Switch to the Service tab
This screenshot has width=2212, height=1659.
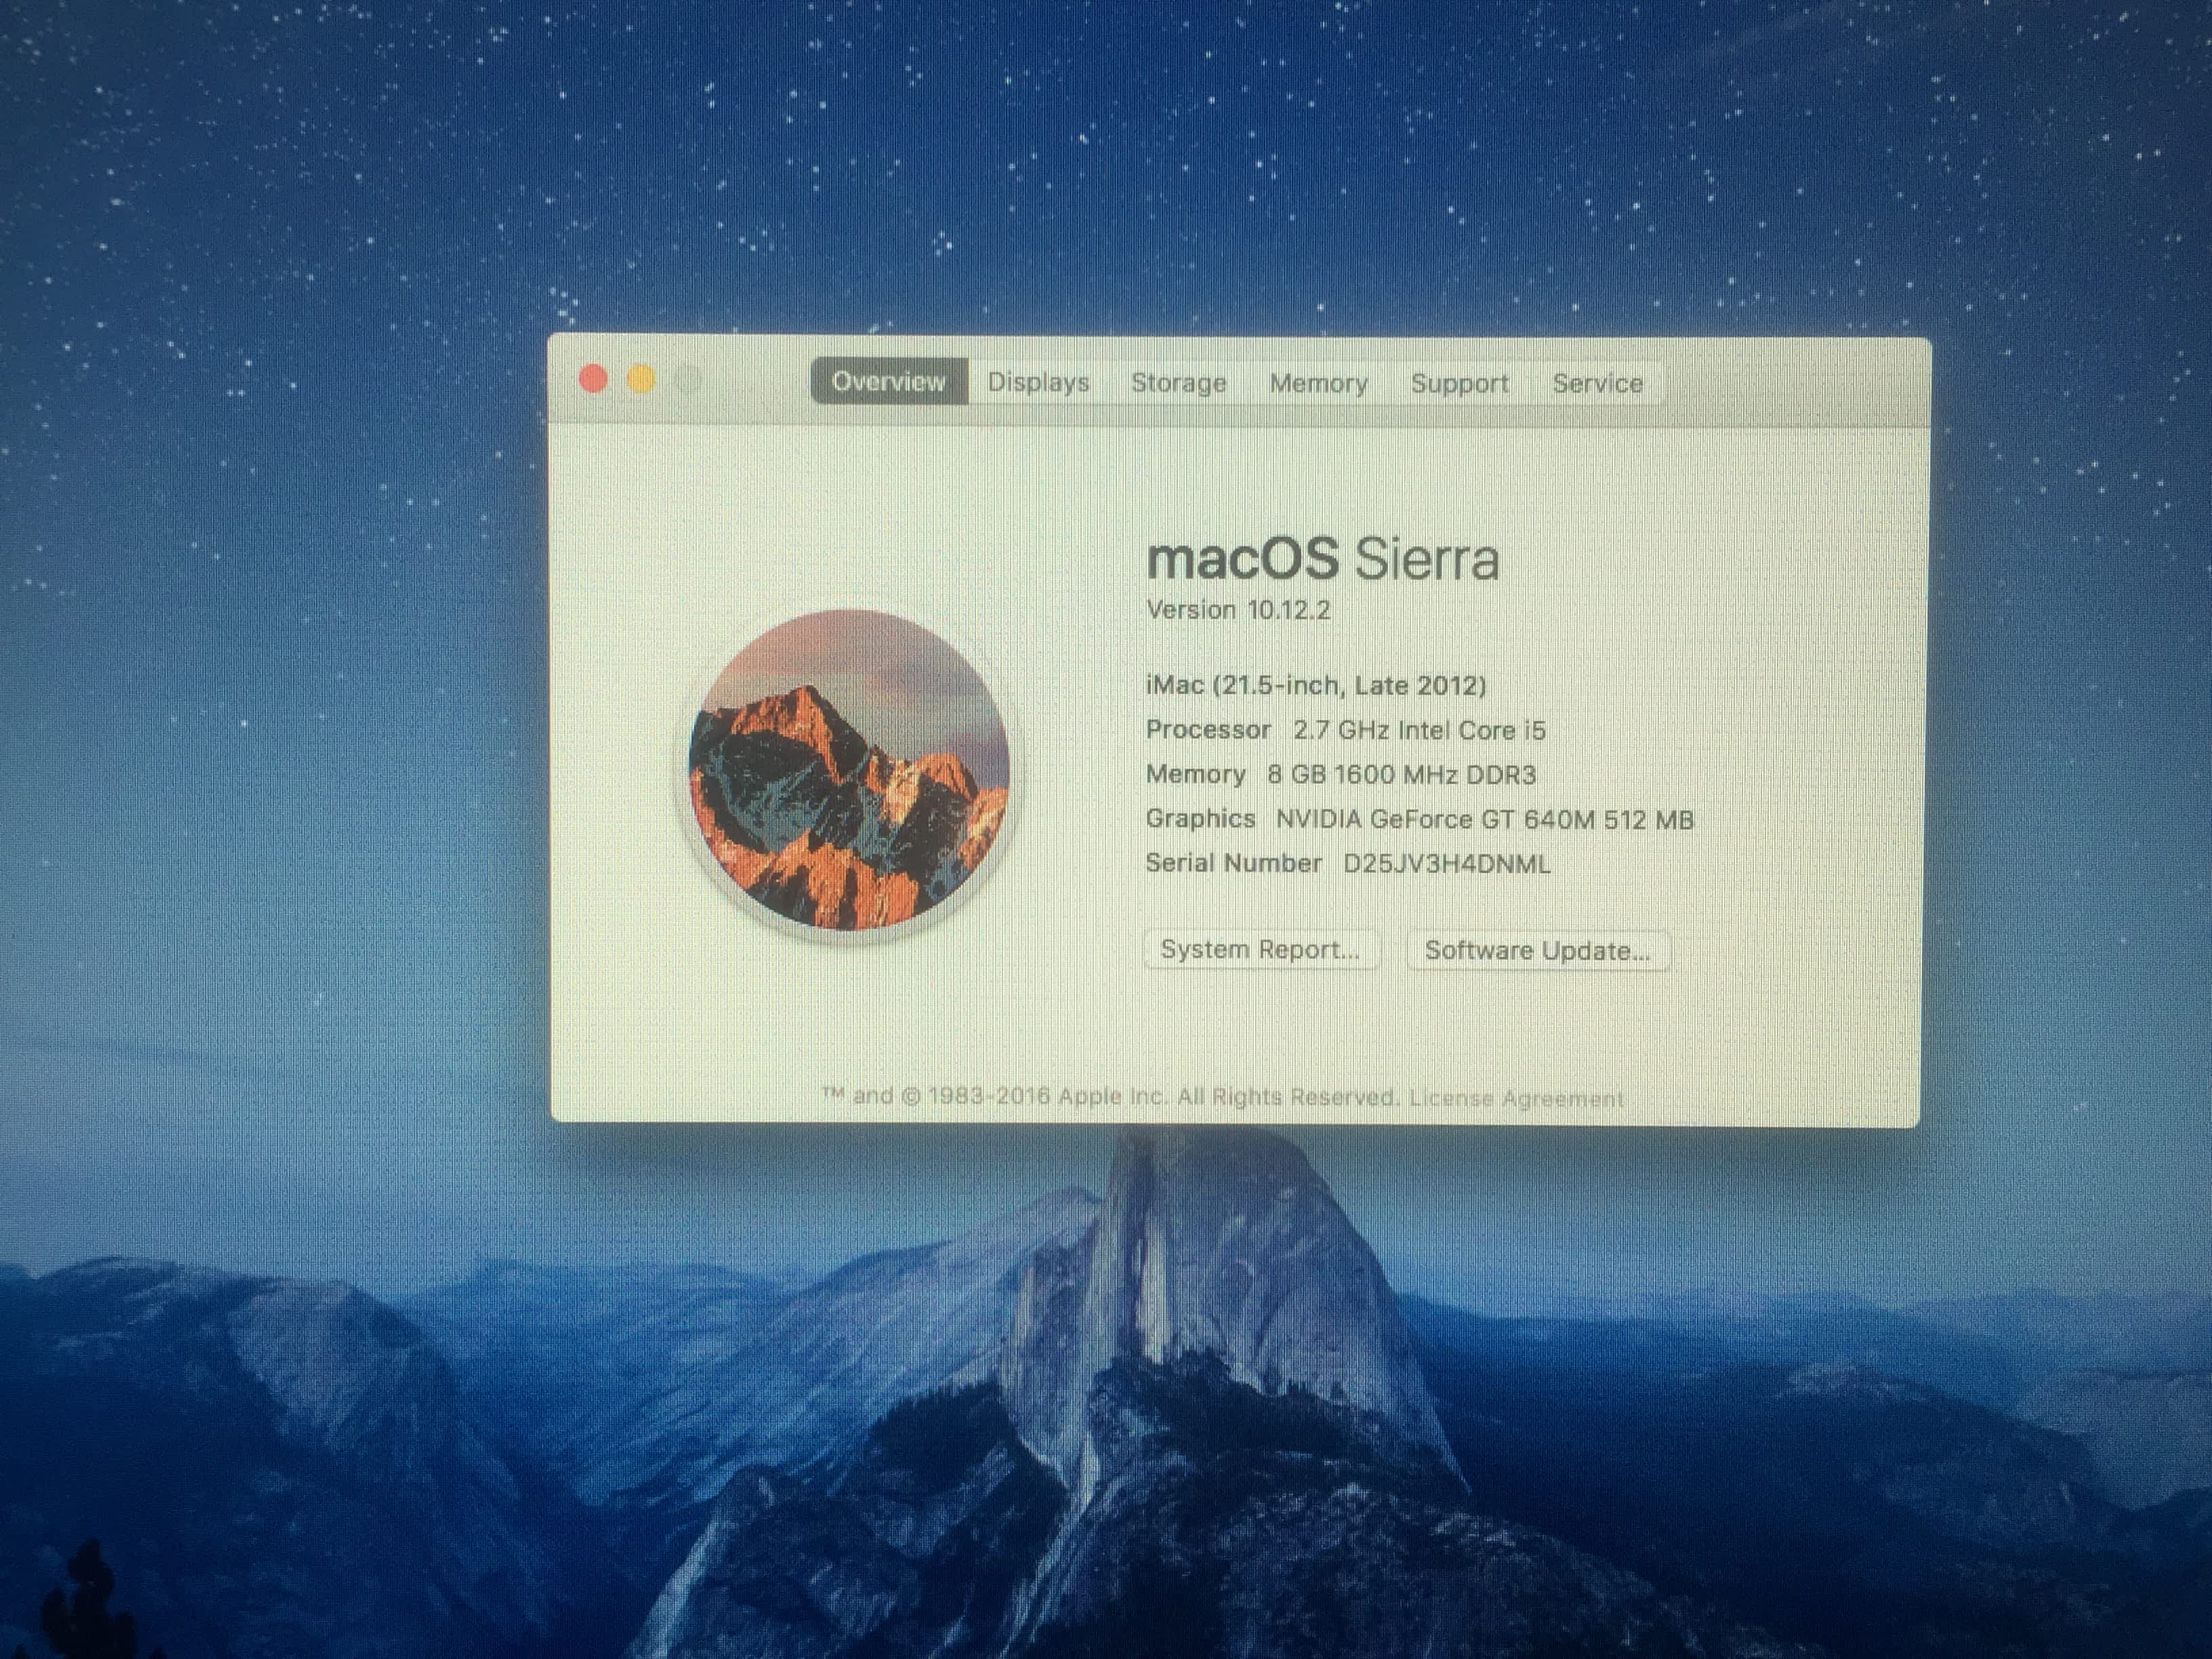1597,383
